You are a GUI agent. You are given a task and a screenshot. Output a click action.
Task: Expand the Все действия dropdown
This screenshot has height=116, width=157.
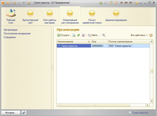(139, 35)
